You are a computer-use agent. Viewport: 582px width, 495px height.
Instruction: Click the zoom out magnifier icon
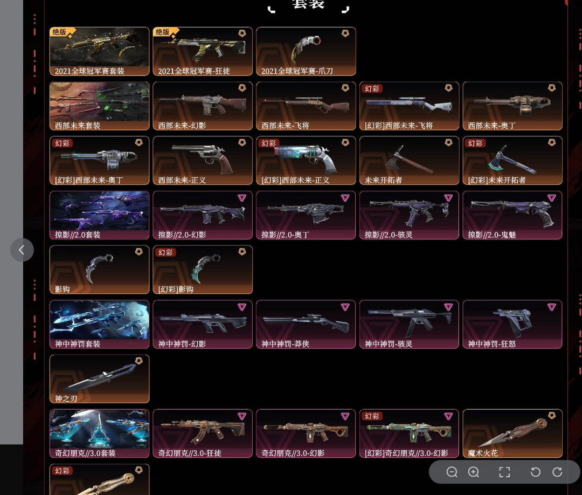[452, 472]
